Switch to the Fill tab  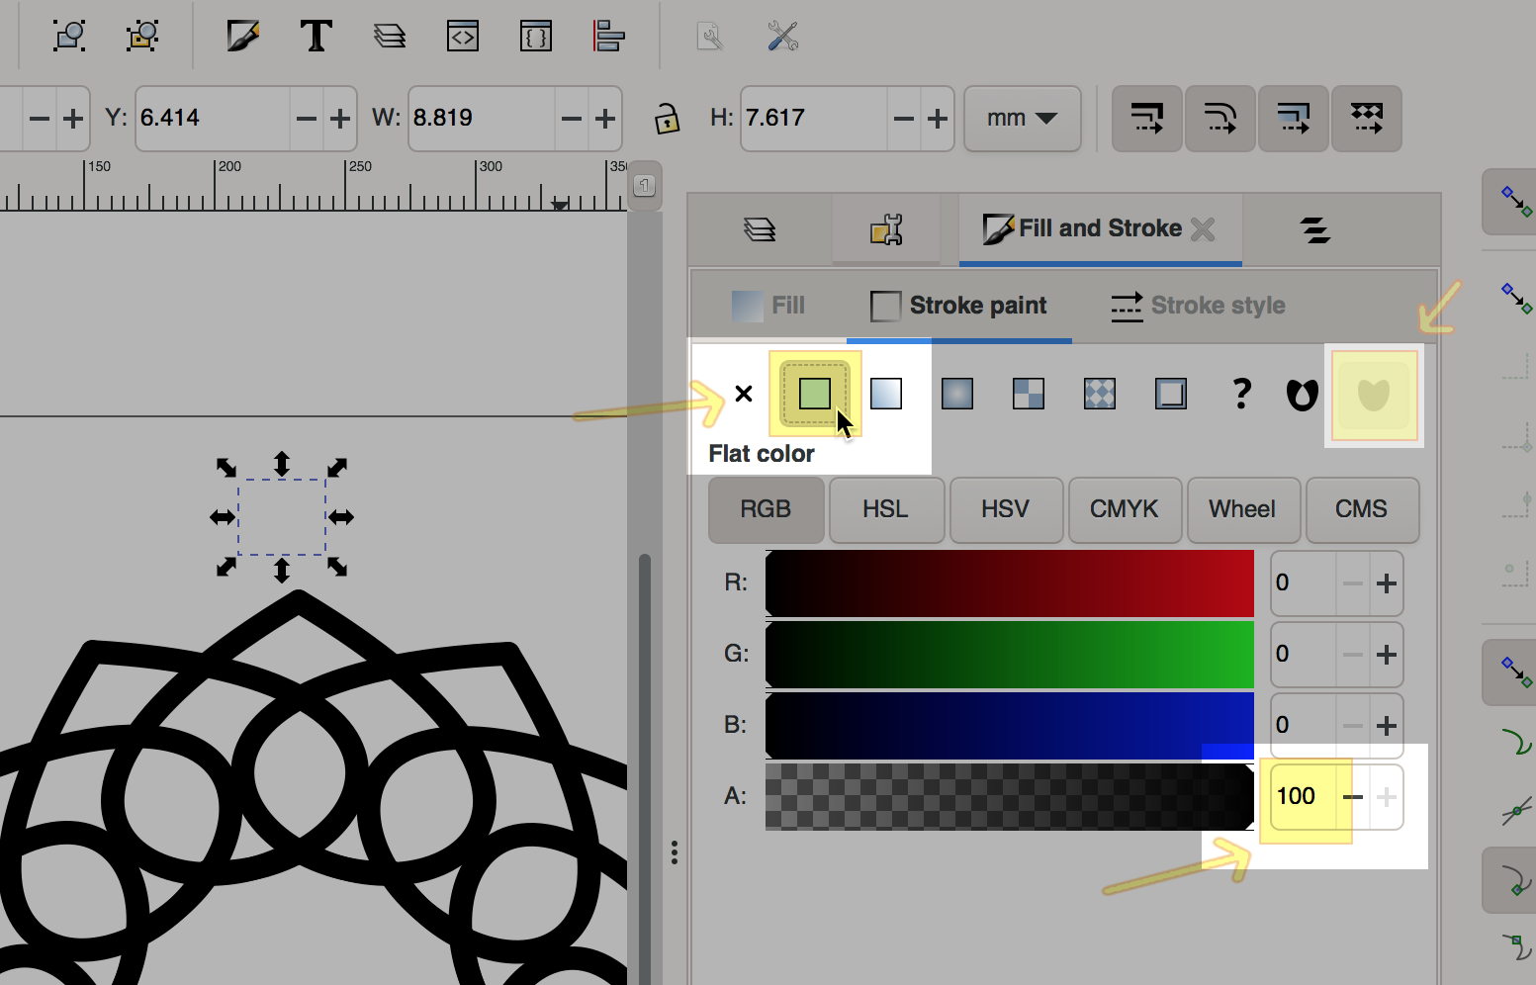pos(768,306)
